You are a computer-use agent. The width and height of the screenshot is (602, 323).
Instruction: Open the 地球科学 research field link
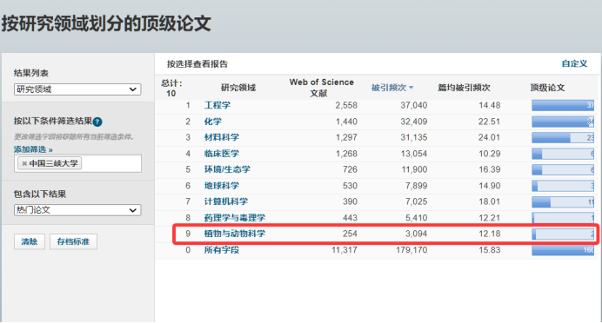pos(222,186)
